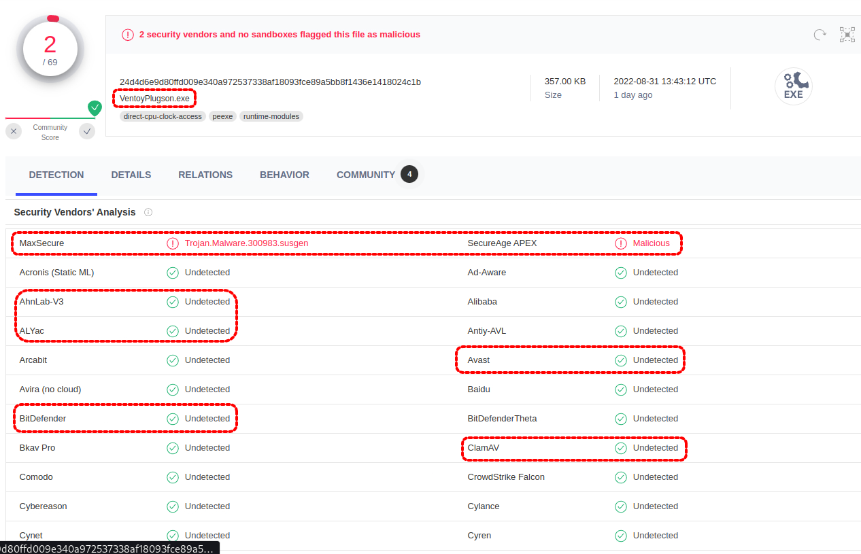Image resolution: width=861 pixels, height=554 pixels.
Task: Open the DETECTION tab
Action: tap(56, 175)
